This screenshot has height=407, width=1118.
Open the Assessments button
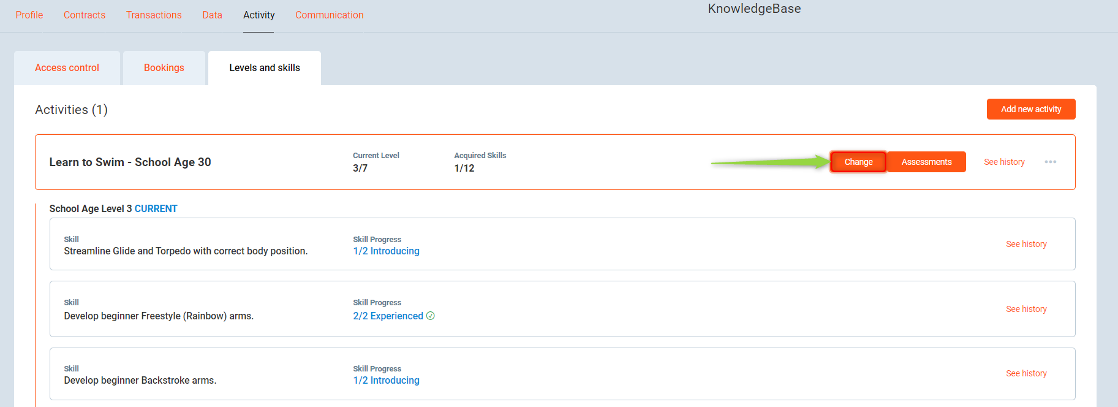coord(926,162)
